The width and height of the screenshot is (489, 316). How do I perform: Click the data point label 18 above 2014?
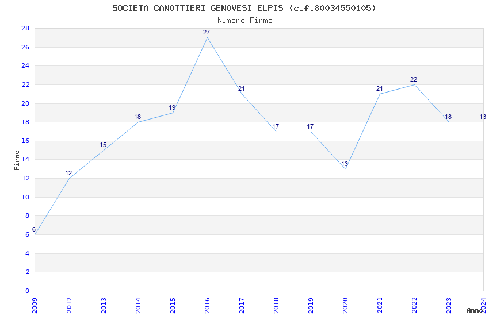click(137, 117)
